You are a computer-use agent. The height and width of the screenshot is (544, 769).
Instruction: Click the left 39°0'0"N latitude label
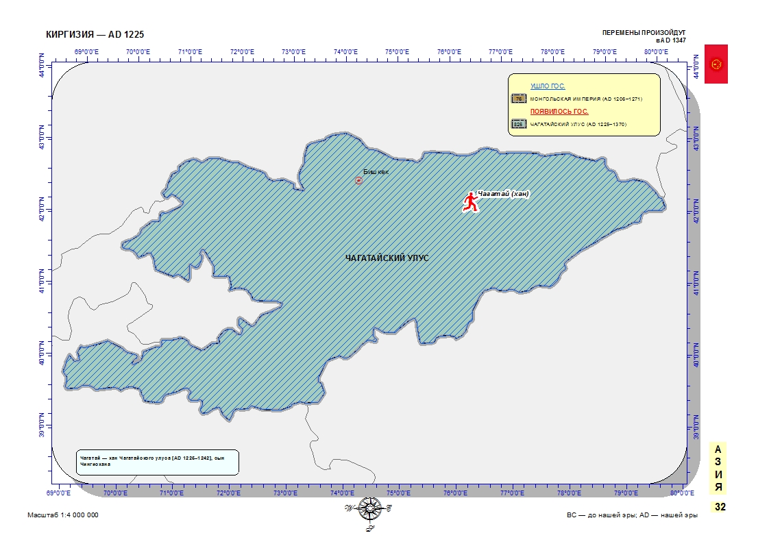pos(42,425)
